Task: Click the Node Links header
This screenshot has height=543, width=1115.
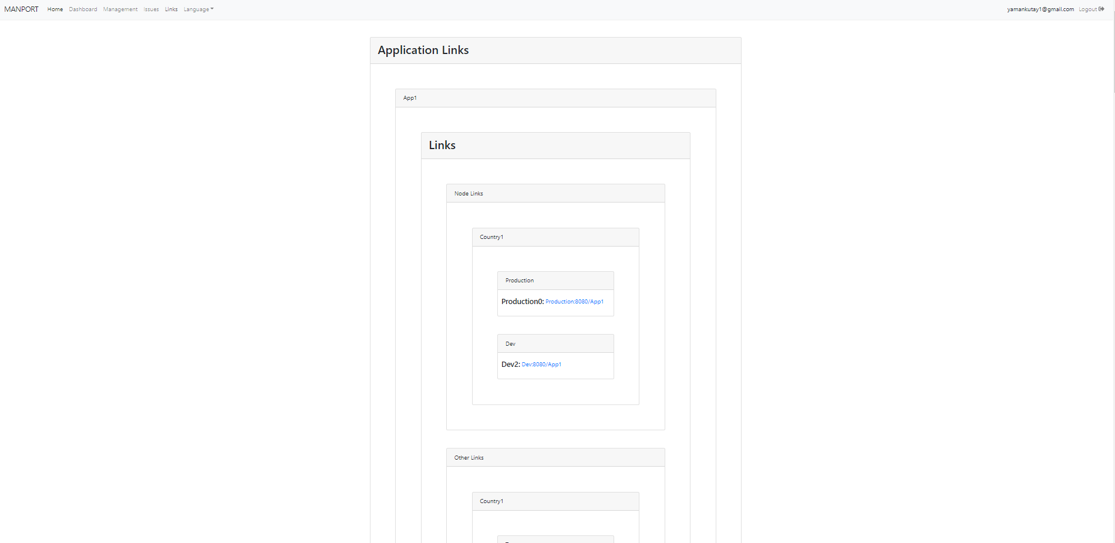Action: [555, 194]
